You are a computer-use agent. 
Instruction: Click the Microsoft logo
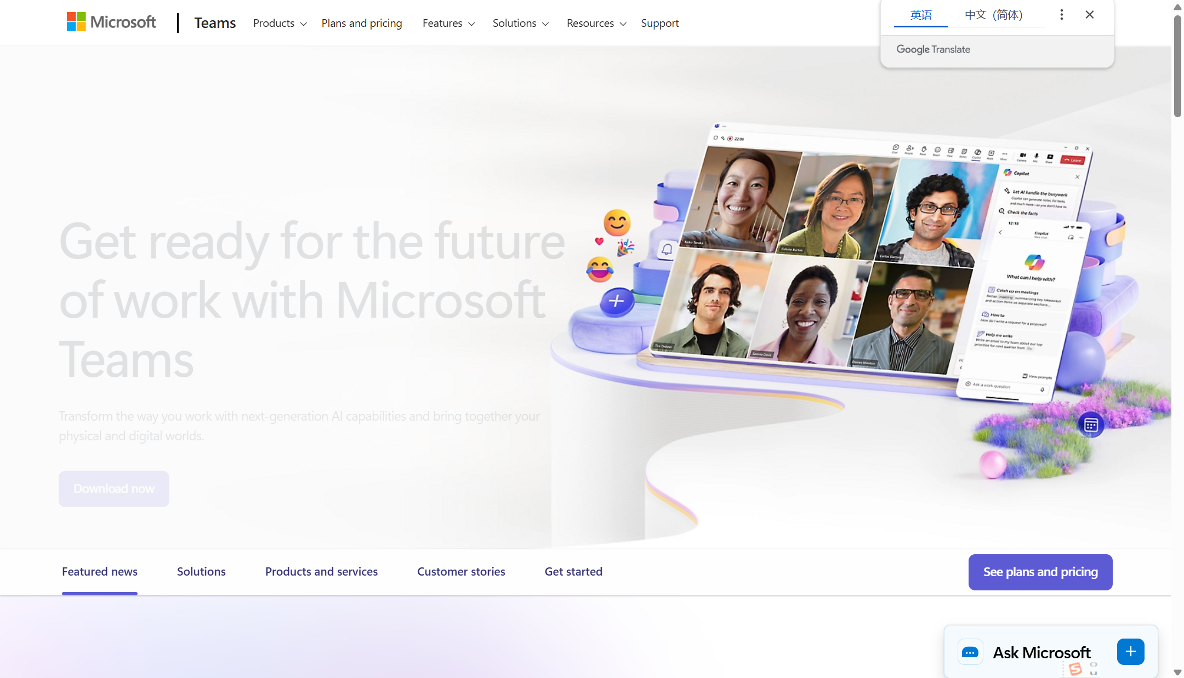pyautogui.click(x=111, y=22)
